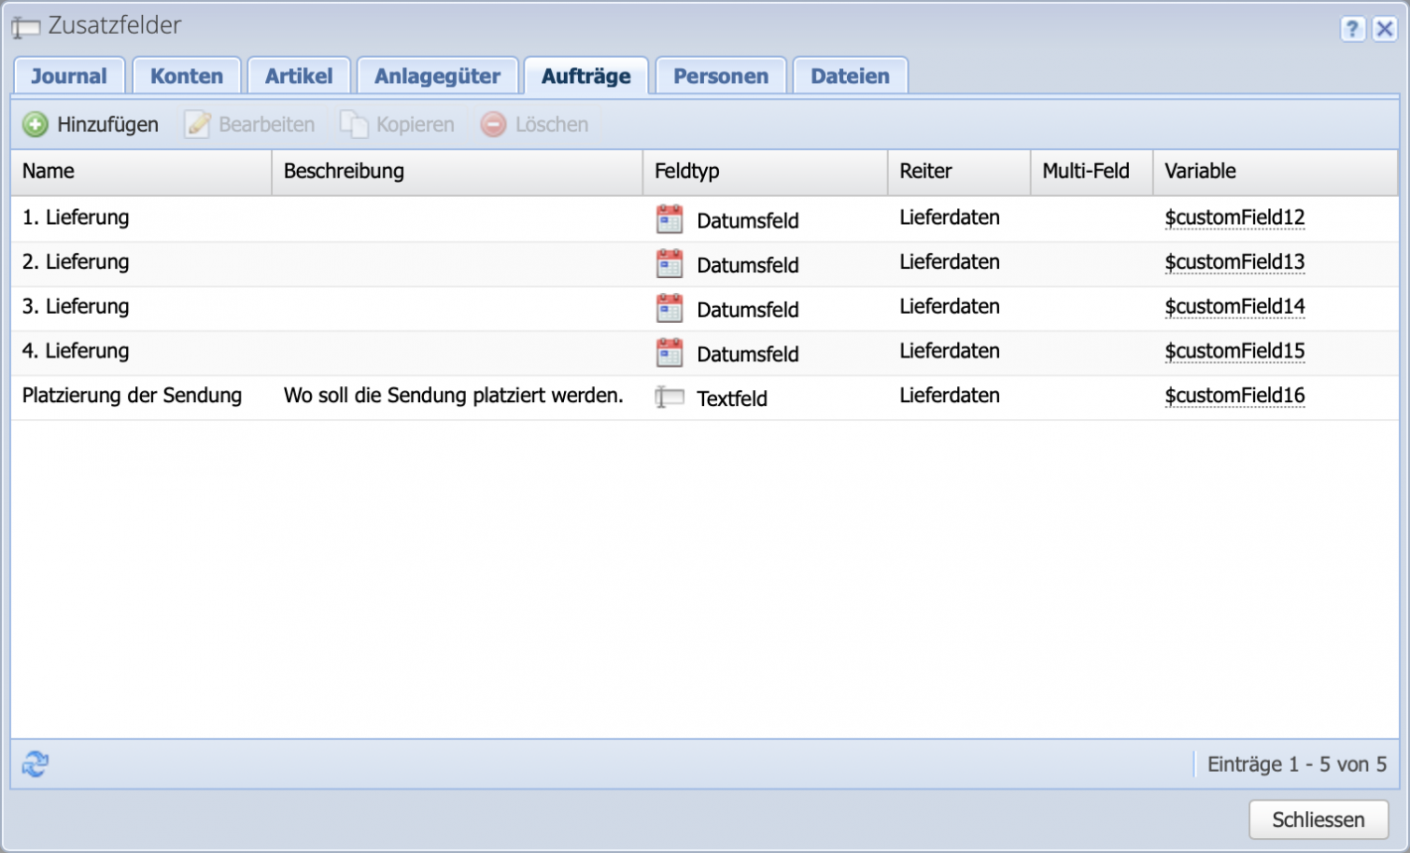Click the pencil Bearbeiten icon
1410x853 pixels.
pyautogui.click(x=198, y=124)
